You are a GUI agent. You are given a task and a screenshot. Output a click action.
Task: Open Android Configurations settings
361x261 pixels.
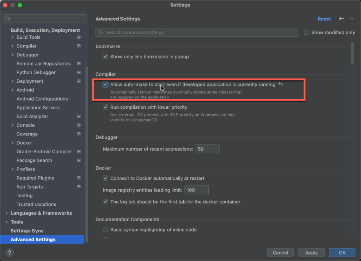click(x=42, y=99)
